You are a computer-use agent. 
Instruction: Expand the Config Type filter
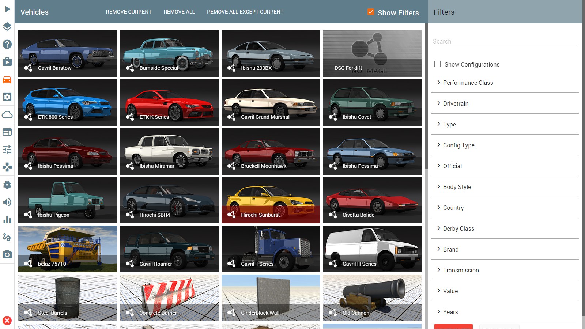pyautogui.click(x=505, y=145)
